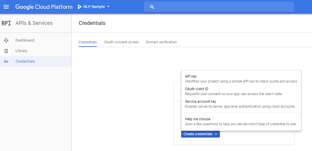Choose OAuth client ID option
The height and width of the screenshot is (151, 312).
(241, 91)
